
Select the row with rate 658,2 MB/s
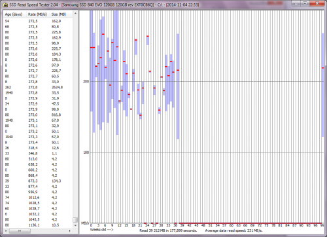(38, 164)
